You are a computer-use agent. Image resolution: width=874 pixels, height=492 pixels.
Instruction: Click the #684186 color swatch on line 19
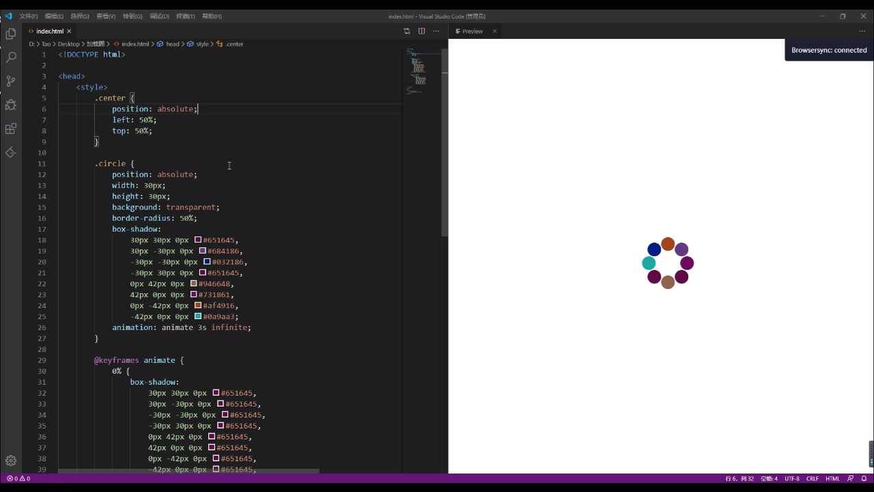point(203,251)
